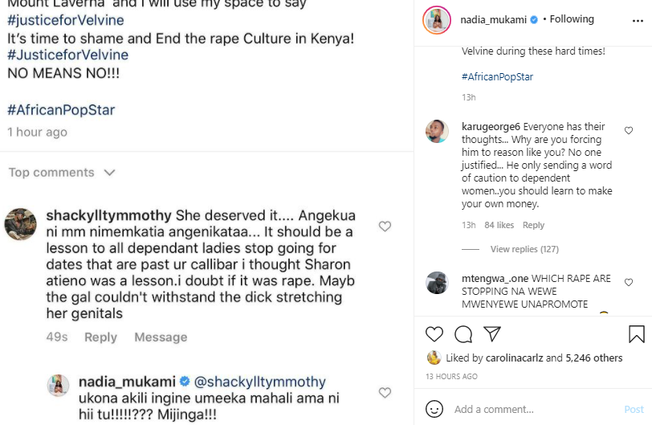652x425 pixels.
Task: Like shackylltymmothy's comment
Action: [x=385, y=227]
